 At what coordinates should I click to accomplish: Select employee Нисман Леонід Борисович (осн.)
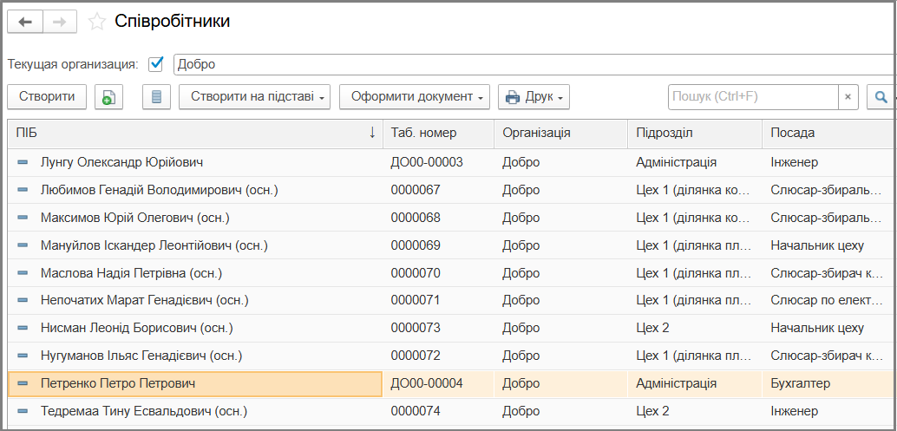pyautogui.click(x=137, y=328)
